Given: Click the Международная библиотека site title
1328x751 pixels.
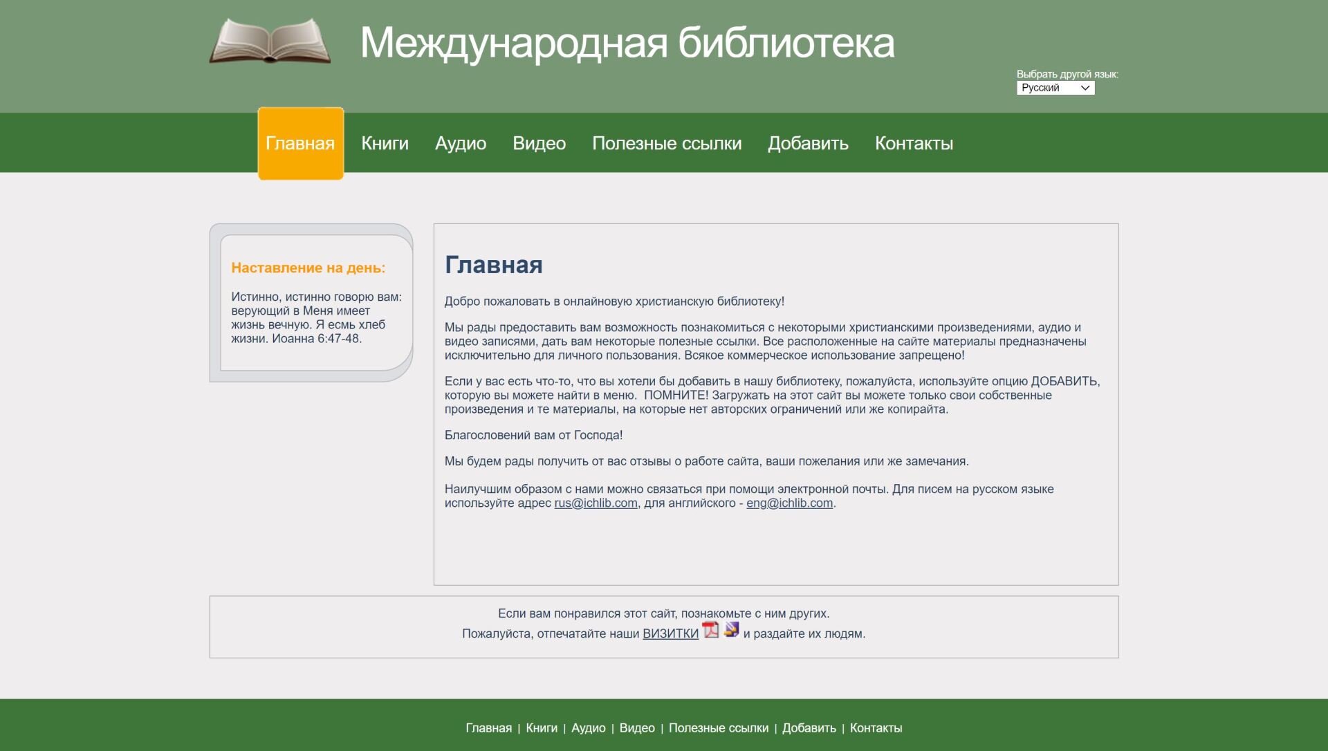Looking at the screenshot, I should pyautogui.click(x=627, y=43).
